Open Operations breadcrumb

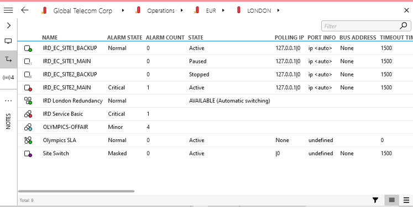(161, 11)
